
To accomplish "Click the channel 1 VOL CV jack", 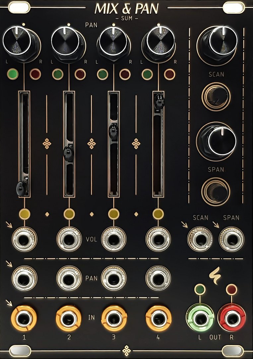I will 24,239.
